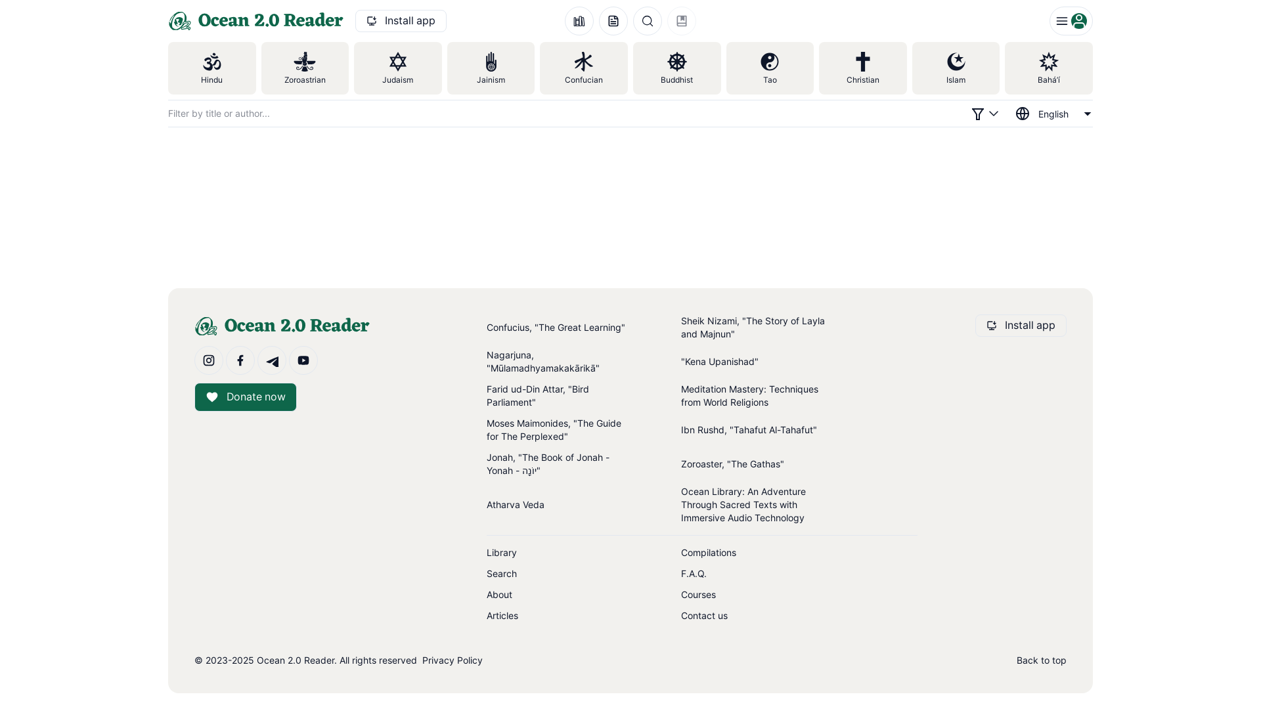
Task: Click the Ocean 2.0 Reader header logo
Action: [255, 21]
